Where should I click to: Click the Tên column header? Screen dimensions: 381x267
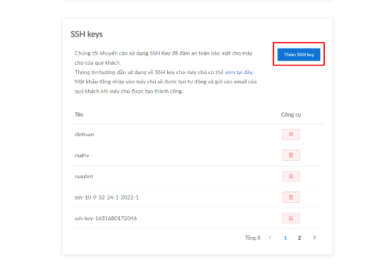click(x=79, y=115)
